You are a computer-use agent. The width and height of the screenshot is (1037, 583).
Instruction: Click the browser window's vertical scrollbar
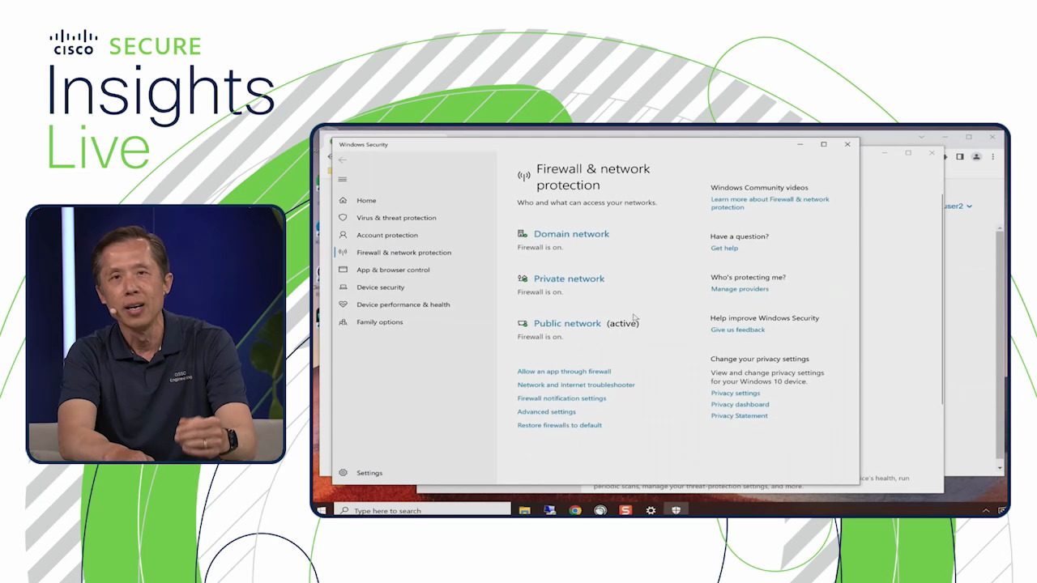[1000, 324]
